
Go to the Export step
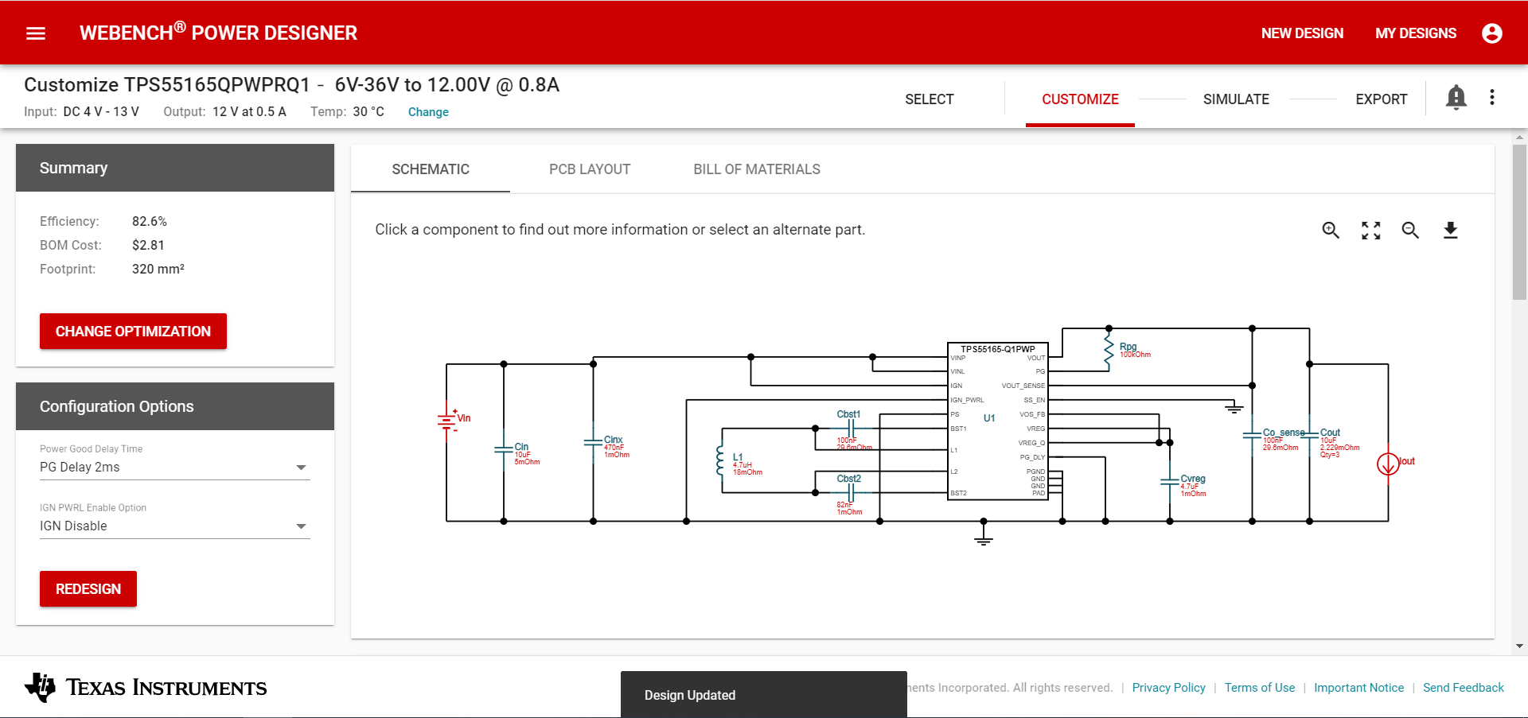[1382, 99]
